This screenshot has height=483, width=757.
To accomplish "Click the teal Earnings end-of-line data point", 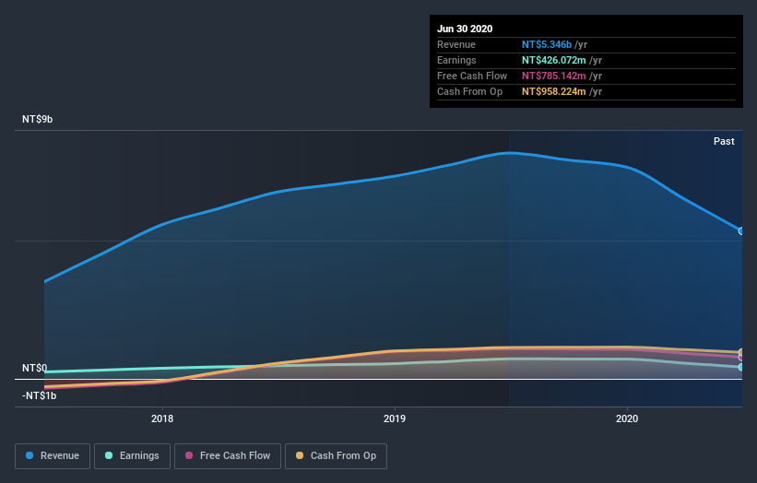I will [741, 367].
